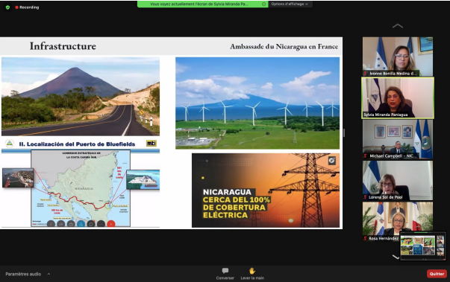The image size is (450, 282).
Task: Click the muted mic icon beside Rosa Hernández
Action: [x=366, y=238]
